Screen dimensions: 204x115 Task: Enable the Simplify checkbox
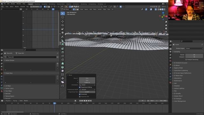point(175,94)
